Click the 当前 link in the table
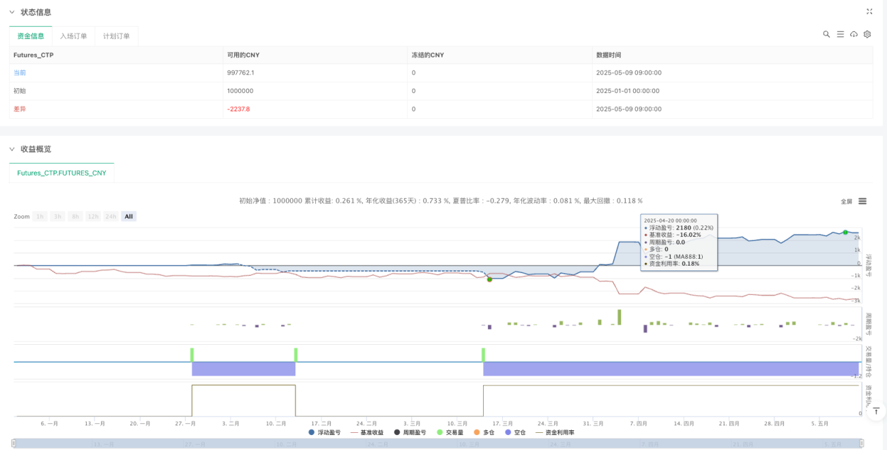Screen dimensions: 887x450 coord(20,72)
